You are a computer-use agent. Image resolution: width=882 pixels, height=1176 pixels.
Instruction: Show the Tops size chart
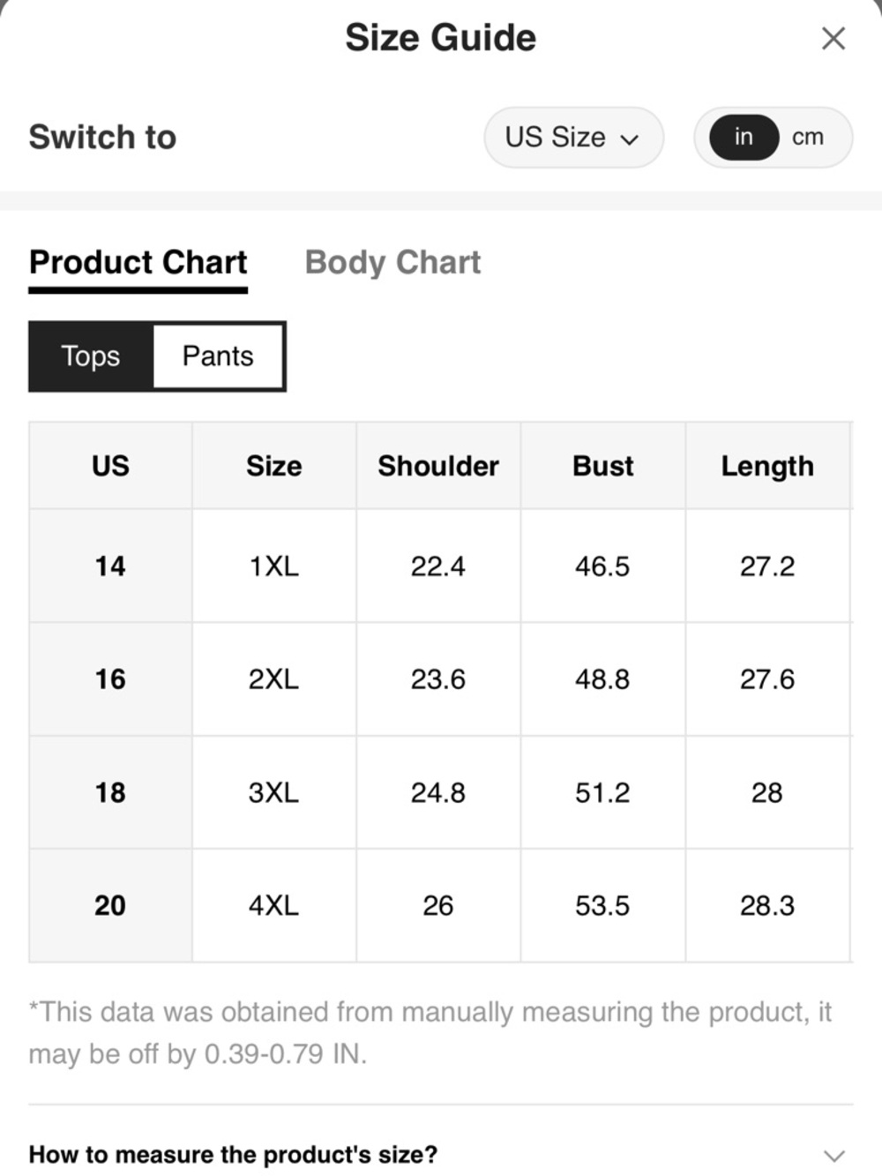[x=91, y=356]
